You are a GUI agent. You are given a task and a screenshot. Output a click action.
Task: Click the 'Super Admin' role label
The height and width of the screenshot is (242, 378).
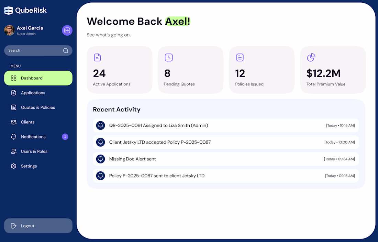coord(26,34)
